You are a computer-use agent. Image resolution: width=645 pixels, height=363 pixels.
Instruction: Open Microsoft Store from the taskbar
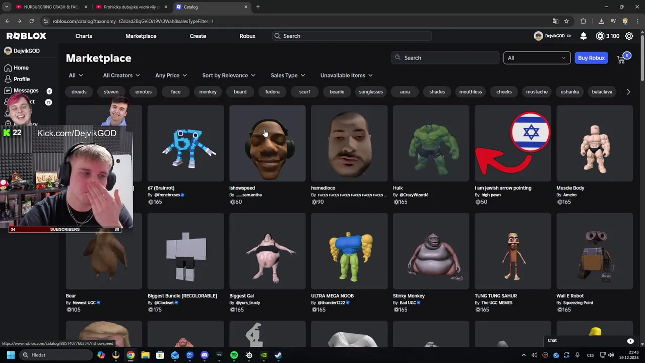pos(160,355)
